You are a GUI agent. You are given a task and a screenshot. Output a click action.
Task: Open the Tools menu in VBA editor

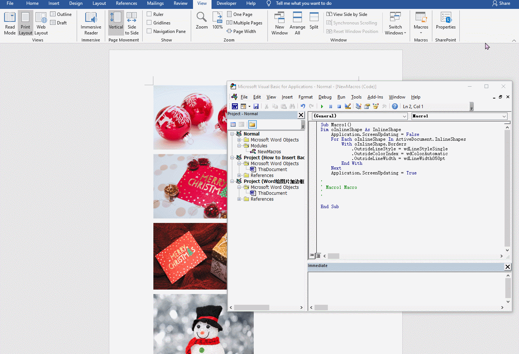356,97
